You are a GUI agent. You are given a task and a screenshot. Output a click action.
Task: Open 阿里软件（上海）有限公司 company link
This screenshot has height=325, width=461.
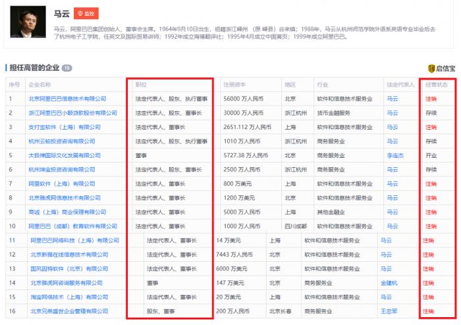(x=62, y=184)
